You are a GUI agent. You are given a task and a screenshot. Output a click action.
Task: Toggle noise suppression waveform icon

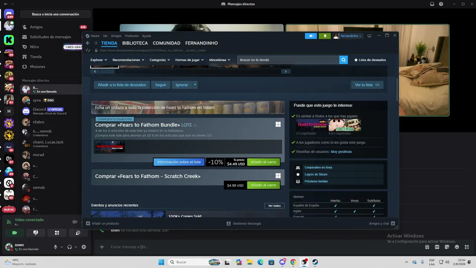tap(75, 222)
